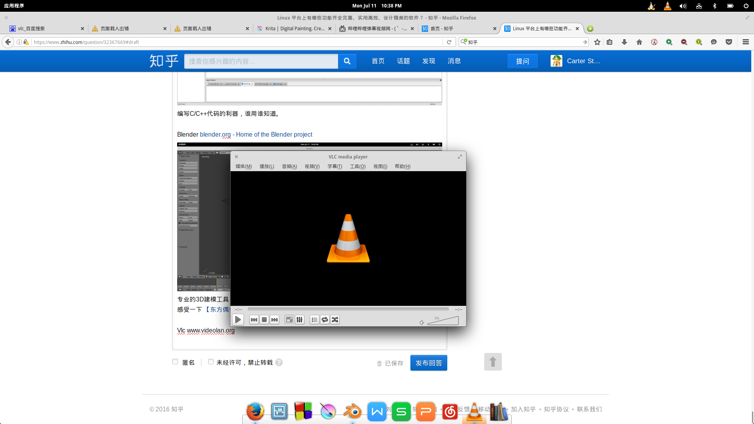Reload the current page
Viewport: 754px width, 424px height.
[449, 42]
